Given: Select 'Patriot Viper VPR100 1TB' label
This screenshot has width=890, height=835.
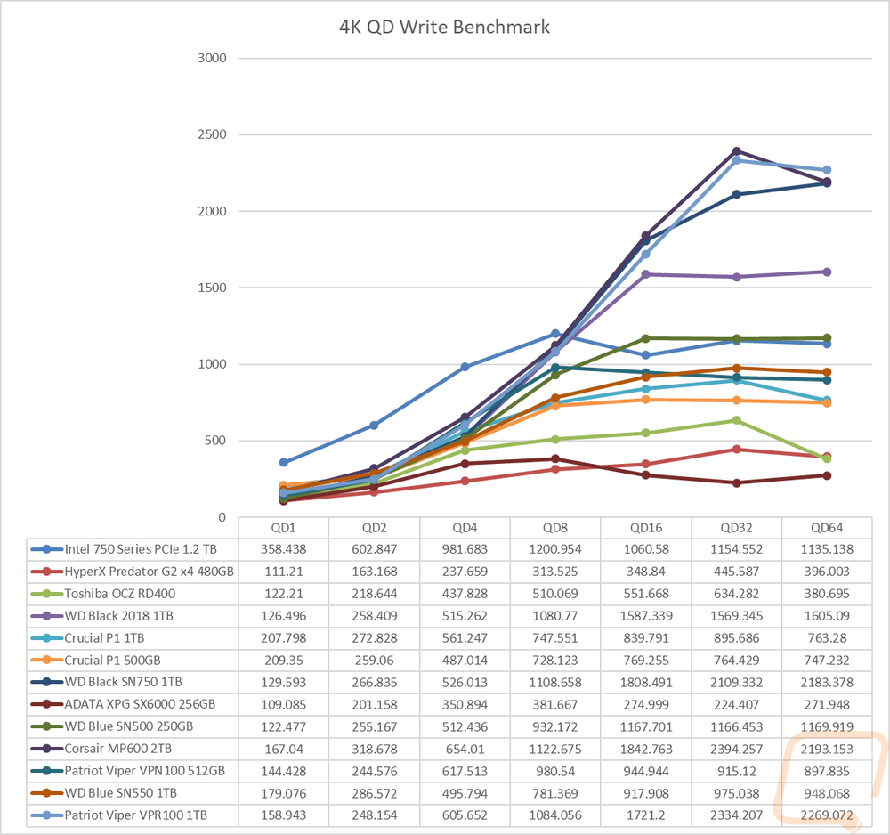Looking at the screenshot, I should [135, 815].
